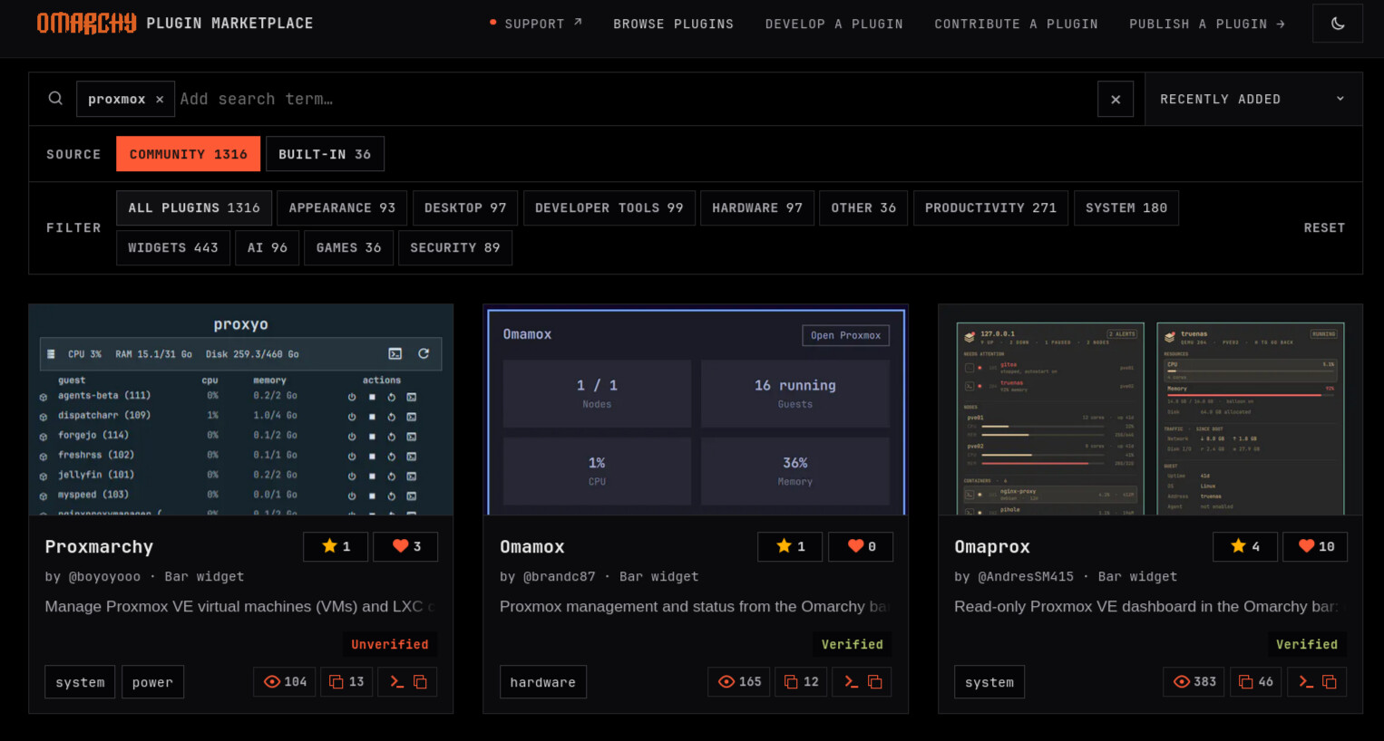The width and height of the screenshot is (1384, 741).
Task: Open the Proxmarchy preview thumbnail
Action: [241, 410]
